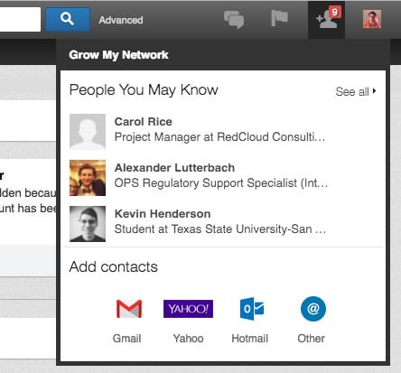Click Project Manager at RedCloud text
This screenshot has height=373, width=401.
pos(219,137)
